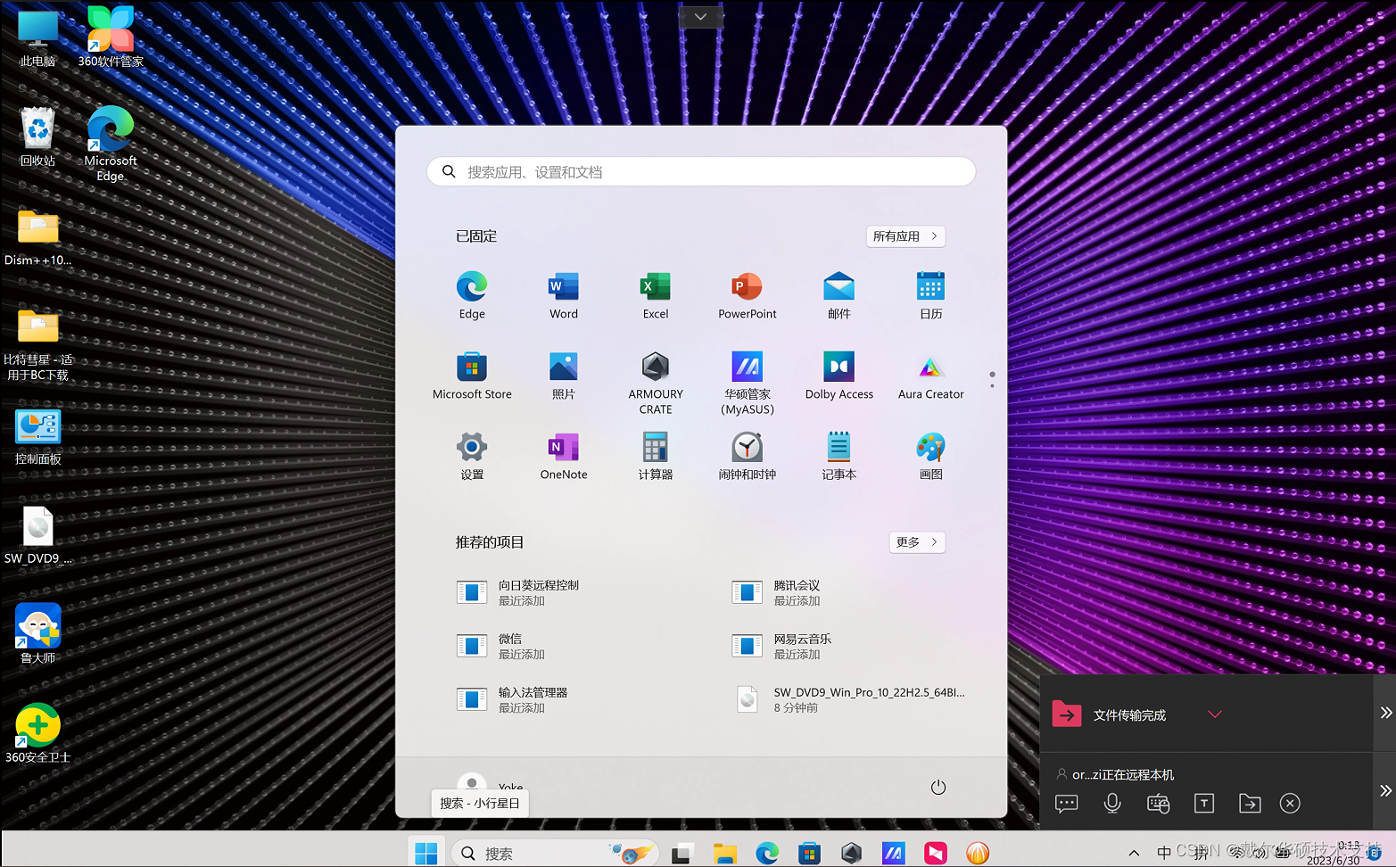Image resolution: width=1396 pixels, height=867 pixels.
Task: Click Windows Start button on taskbar
Action: tap(426, 854)
